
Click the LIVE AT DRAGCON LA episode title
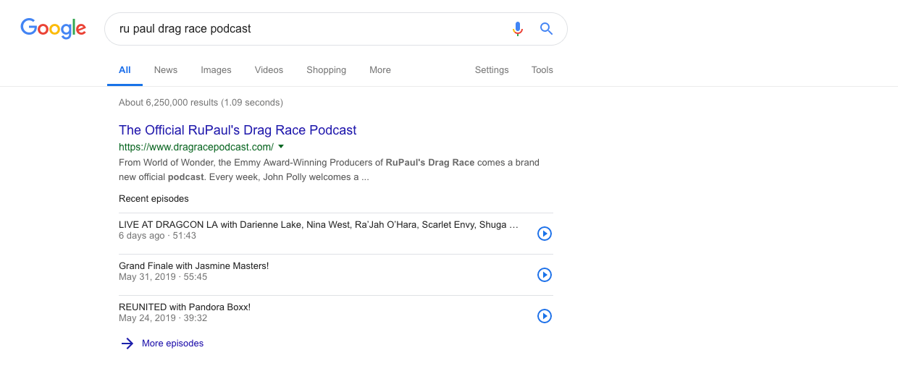pos(318,225)
